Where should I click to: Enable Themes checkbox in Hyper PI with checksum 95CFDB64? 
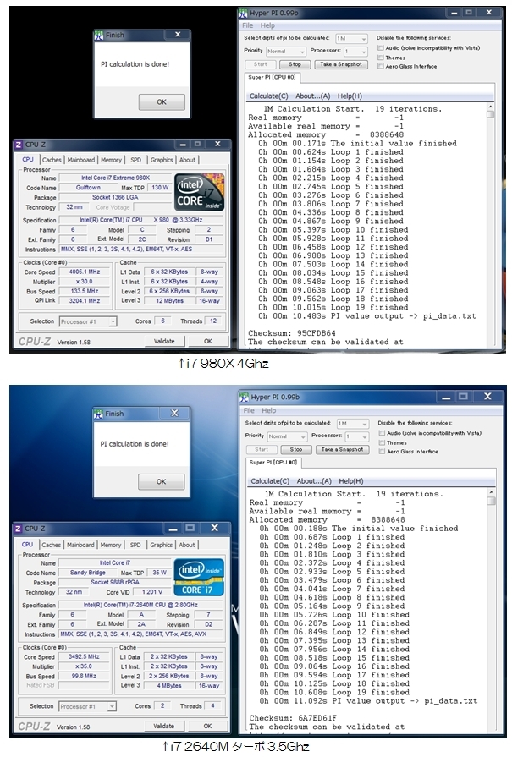(x=381, y=57)
